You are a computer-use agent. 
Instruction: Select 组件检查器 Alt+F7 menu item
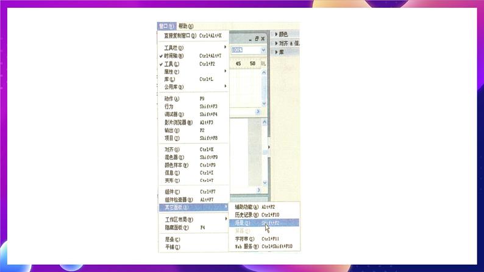tap(193, 200)
